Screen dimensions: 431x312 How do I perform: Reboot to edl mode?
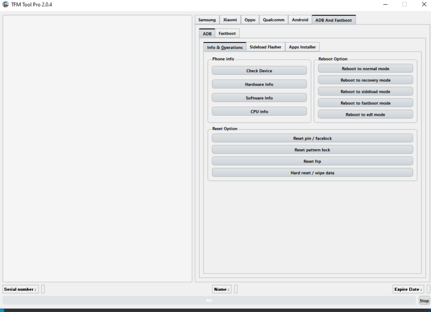(x=366, y=115)
